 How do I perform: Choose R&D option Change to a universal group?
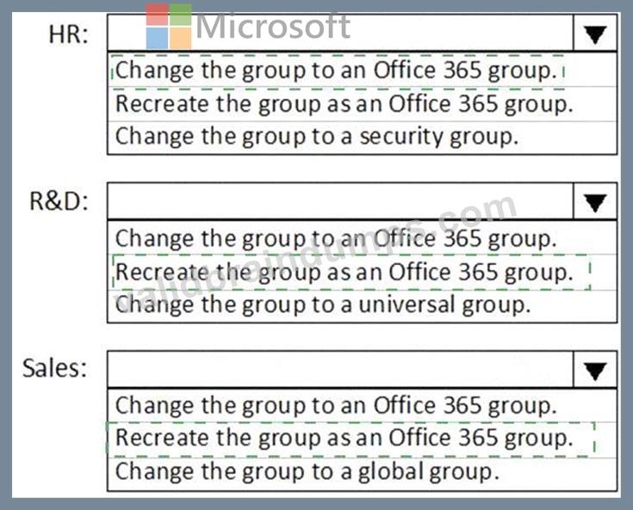tap(362, 305)
